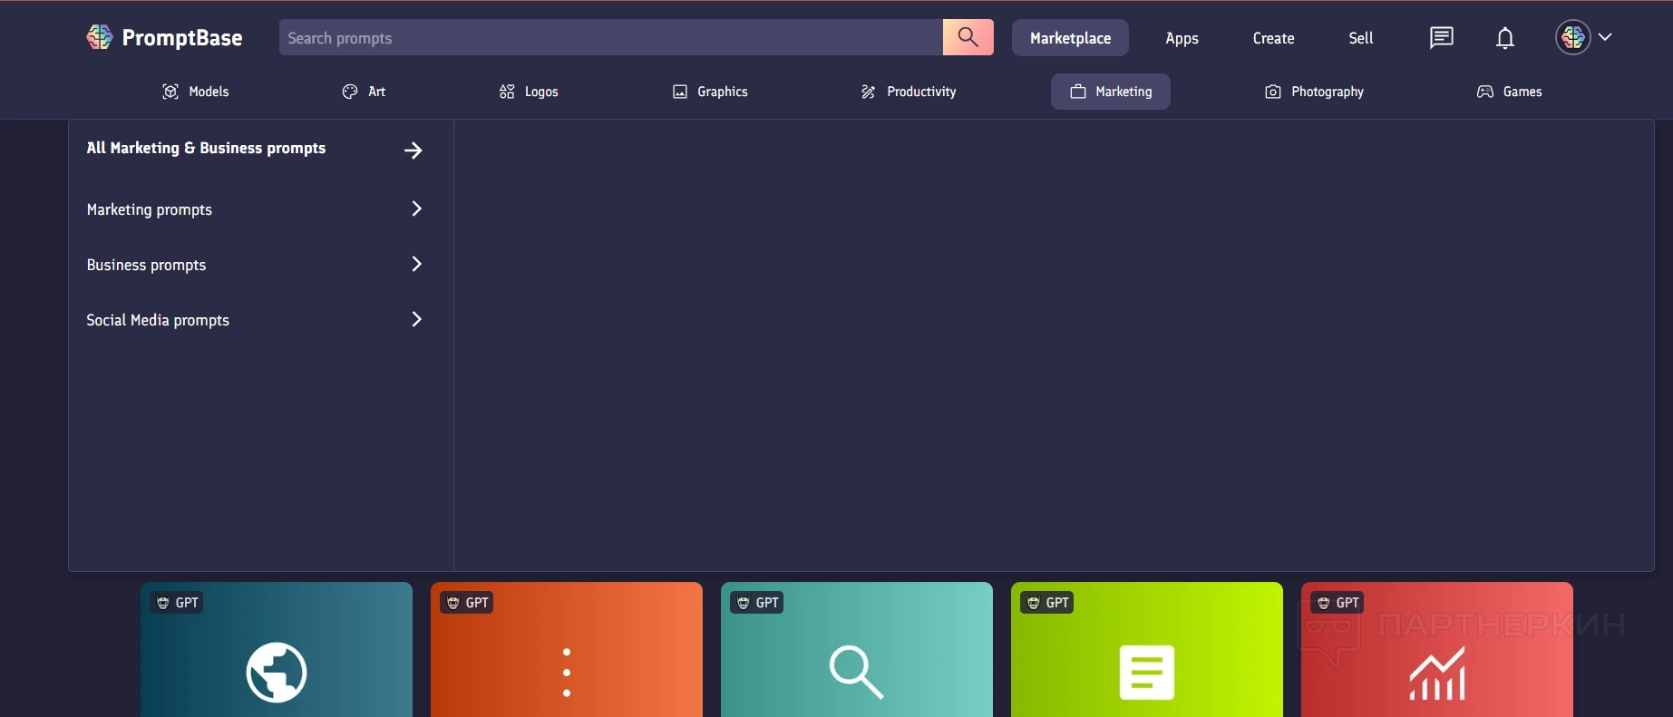The width and height of the screenshot is (1673, 717).
Task: Open the Create menu item
Action: (1273, 38)
